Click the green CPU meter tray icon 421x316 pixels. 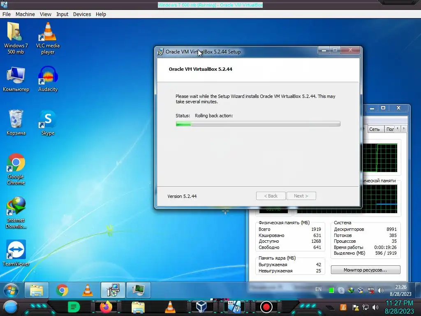pos(331,290)
